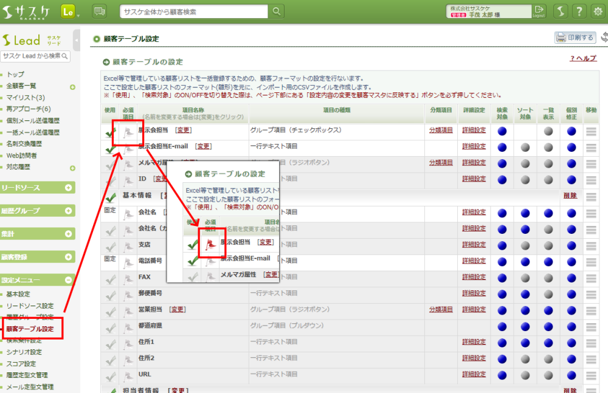Open the ヘルプ help link
608x393 pixels.
tap(583, 58)
